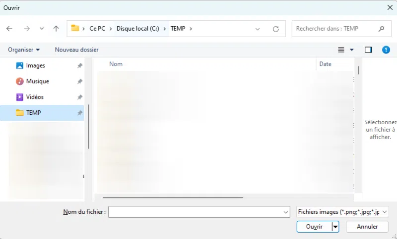Click the folder icon in address bar
Image resolution: width=397 pixels, height=239 pixels.
(x=75, y=28)
